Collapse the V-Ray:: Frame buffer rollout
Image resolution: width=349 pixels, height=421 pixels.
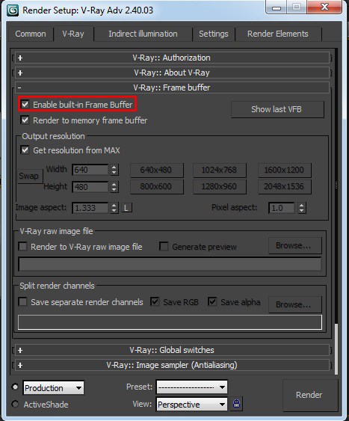[172, 87]
